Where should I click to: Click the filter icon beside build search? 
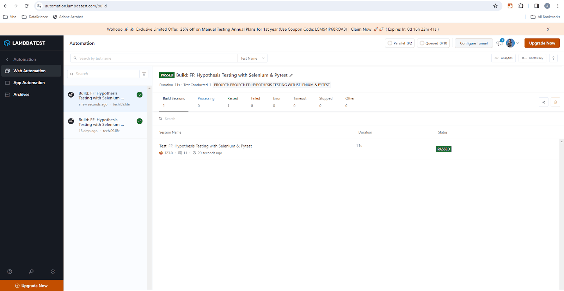(x=144, y=74)
